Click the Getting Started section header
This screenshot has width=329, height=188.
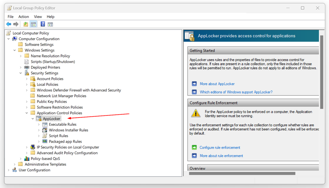point(253,50)
